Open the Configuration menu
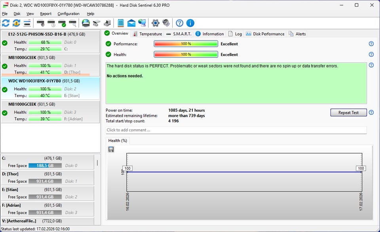The image size is (380, 232). (x=68, y=13)
